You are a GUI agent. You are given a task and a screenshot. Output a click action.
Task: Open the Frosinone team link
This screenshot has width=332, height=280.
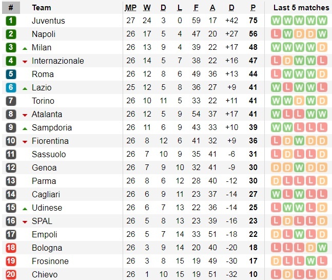click(x=50, y=262)
